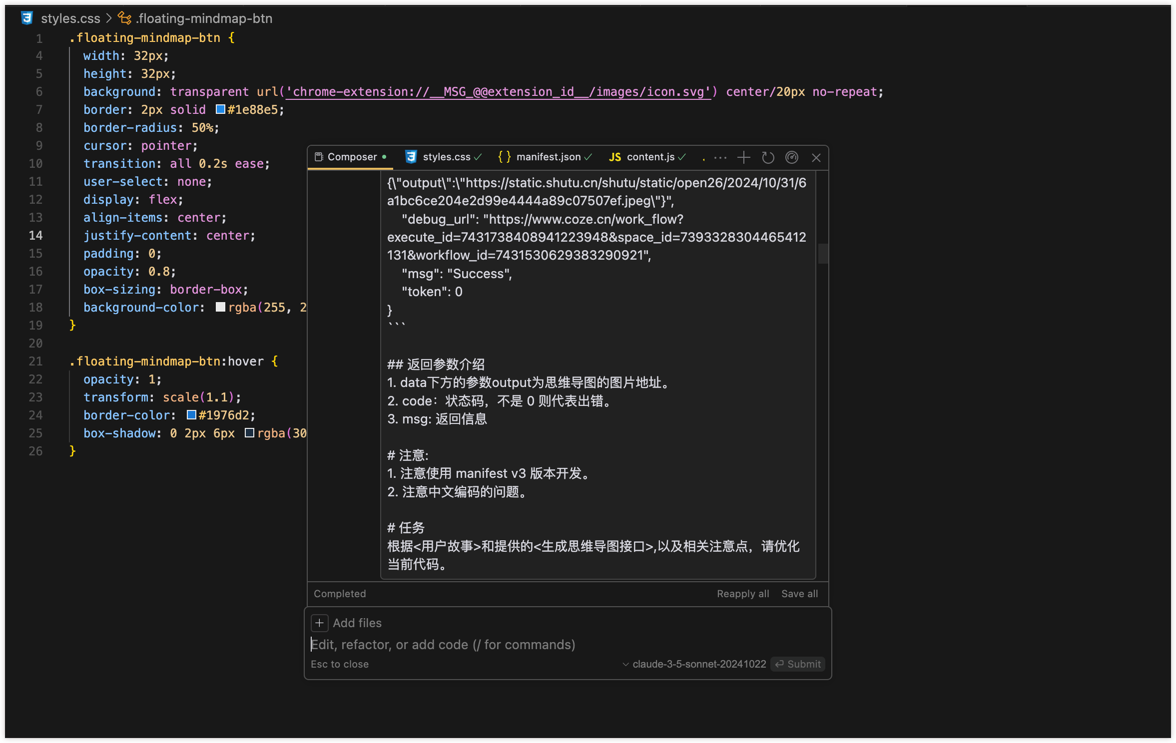Open the manifest.json tab

548,157
